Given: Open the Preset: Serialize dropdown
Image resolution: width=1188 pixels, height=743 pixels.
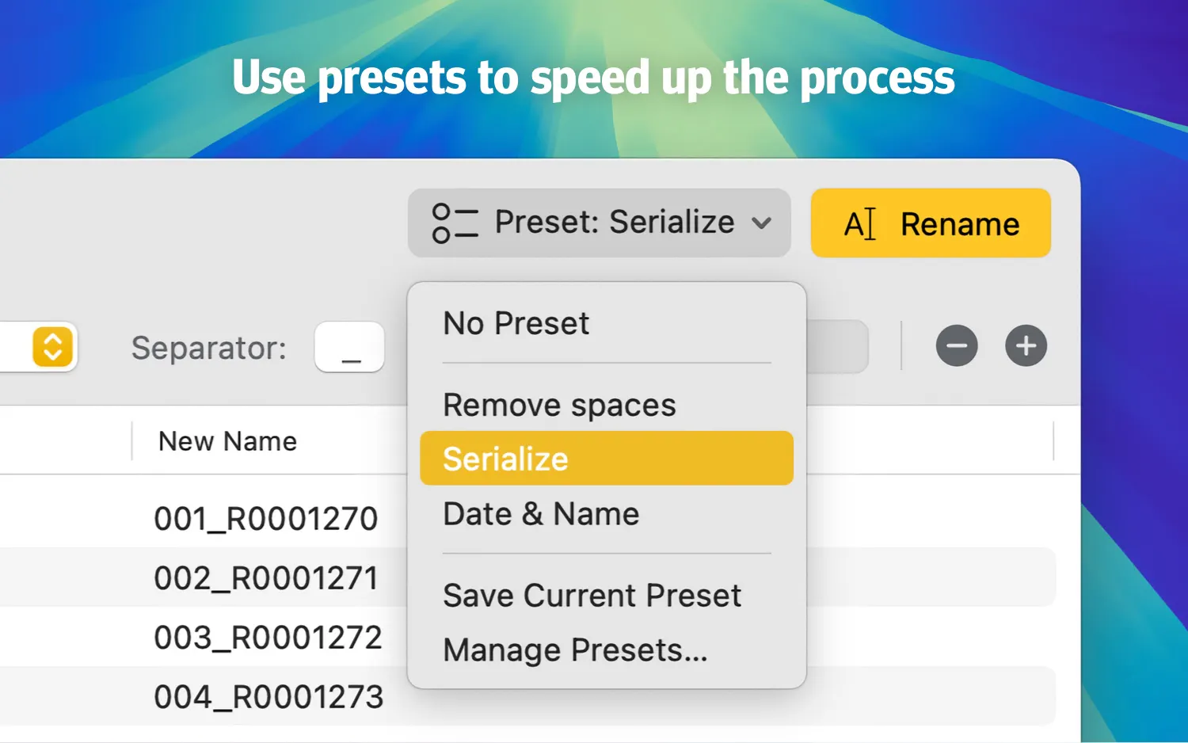Looking at the screenshot, I should pyautogui.click(x=600, y=223).
